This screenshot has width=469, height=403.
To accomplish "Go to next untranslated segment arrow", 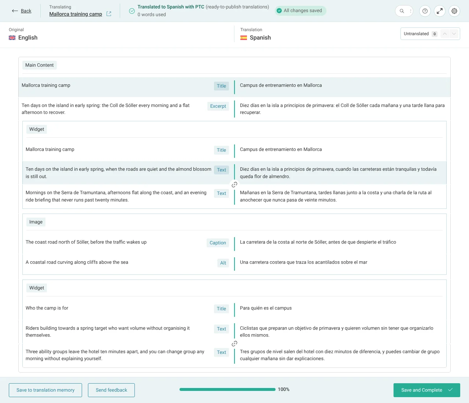I will [454, 34].
